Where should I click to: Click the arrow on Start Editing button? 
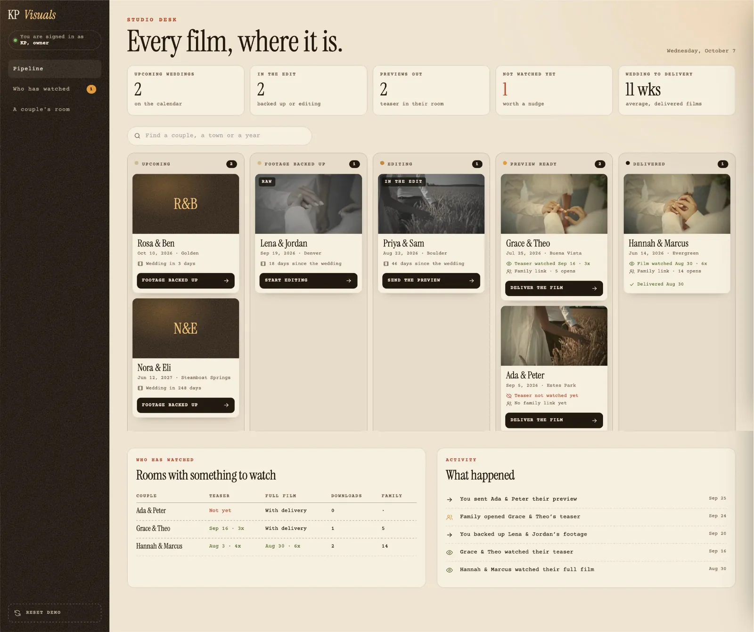click(349, 281)
